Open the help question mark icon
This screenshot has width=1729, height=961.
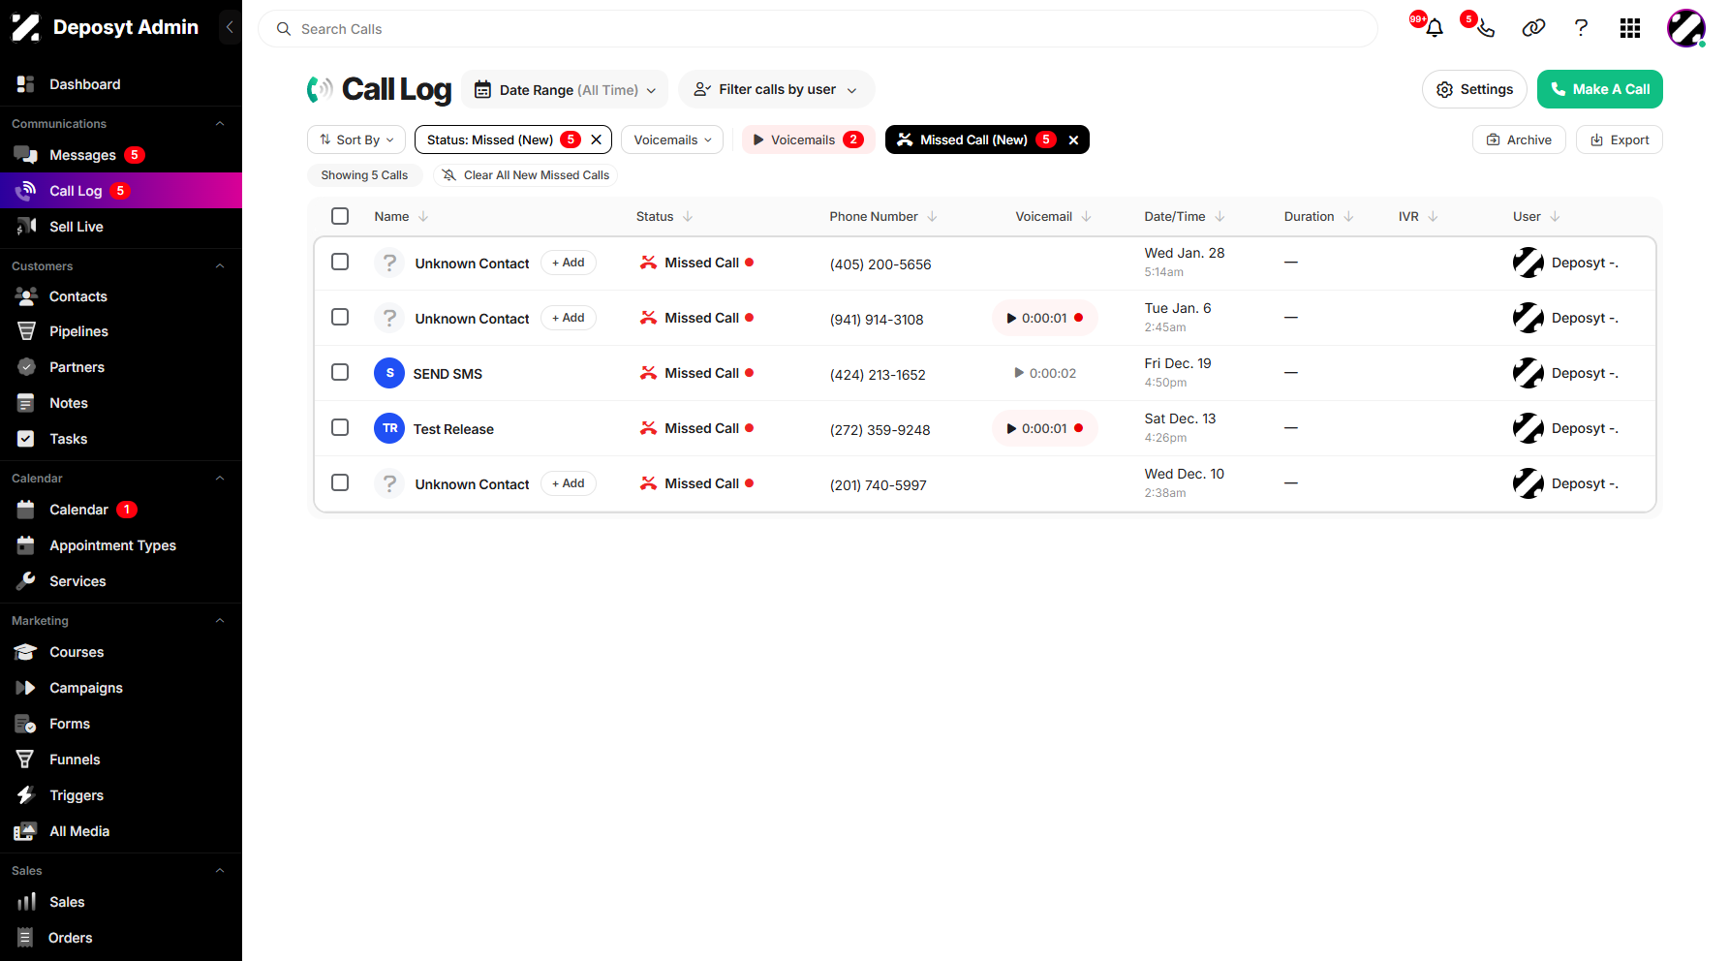(1582, 28)
